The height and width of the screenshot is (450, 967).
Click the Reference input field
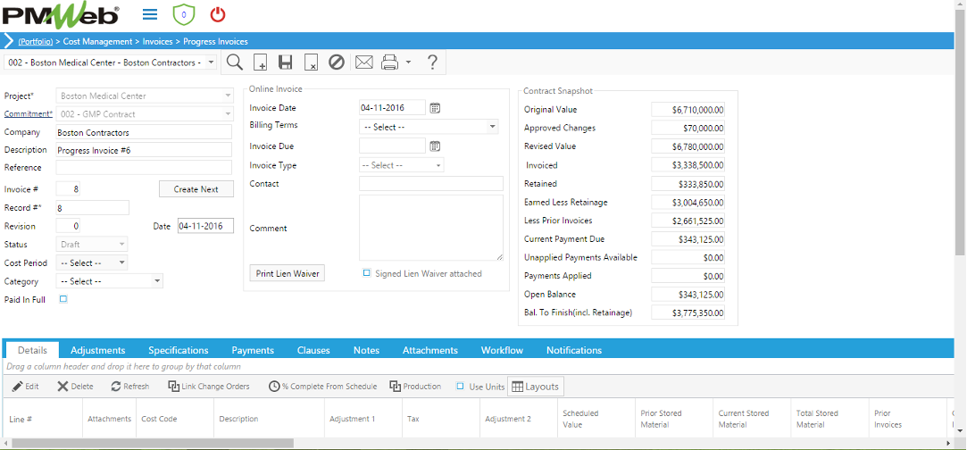tap(144, 168)
